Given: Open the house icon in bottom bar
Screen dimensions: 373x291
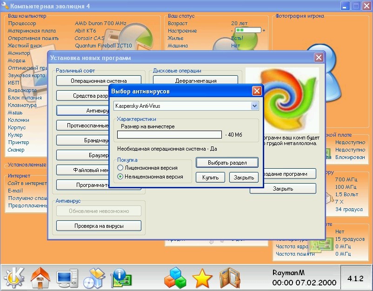Looking at the screenshot, I should pyautogui.click(x=40, y=278).
